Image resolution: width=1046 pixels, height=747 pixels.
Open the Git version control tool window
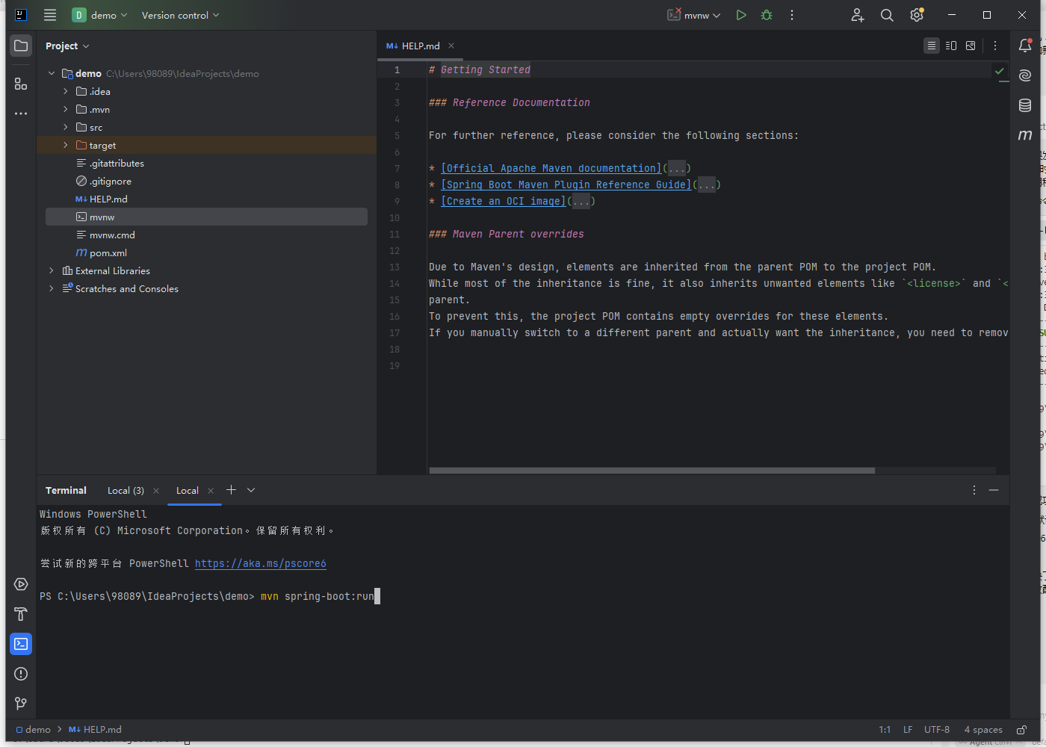tap(21, 704)
